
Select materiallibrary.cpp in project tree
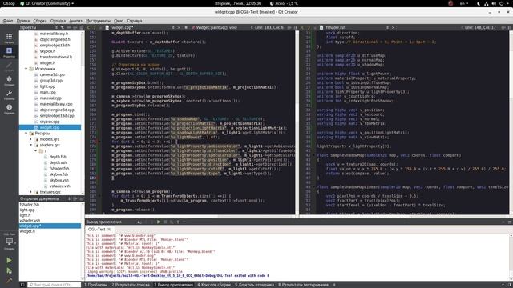tap(56, 104)
